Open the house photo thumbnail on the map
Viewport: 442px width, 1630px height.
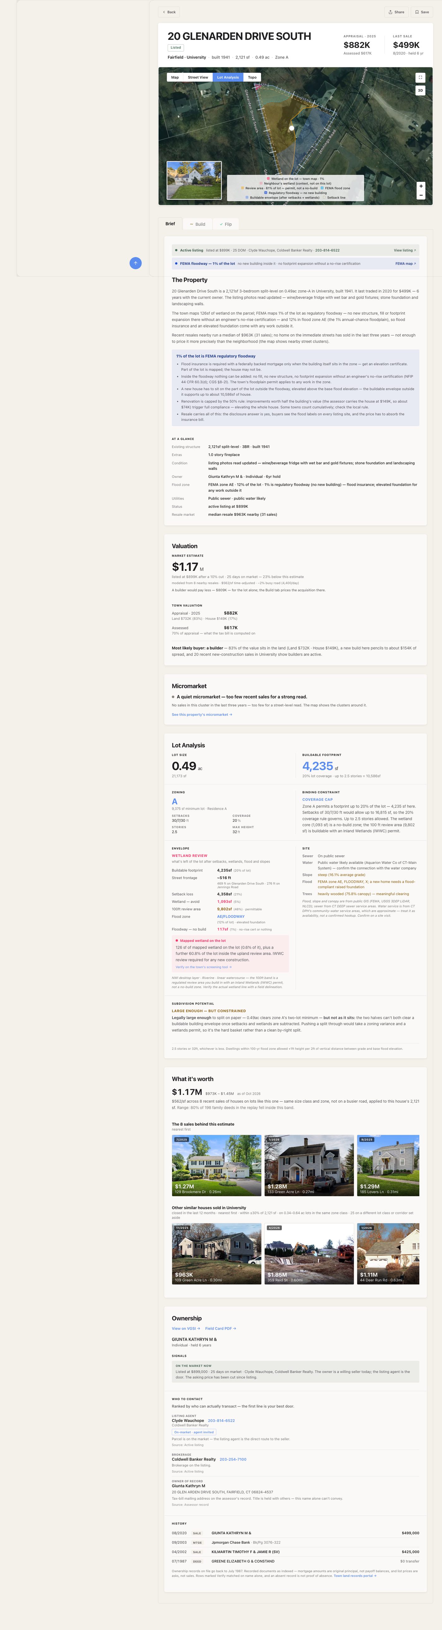tap(194, 180)
